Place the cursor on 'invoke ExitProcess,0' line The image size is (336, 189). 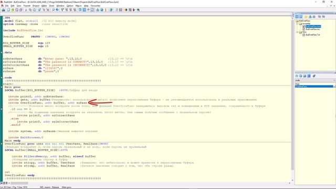pos(26,138)
